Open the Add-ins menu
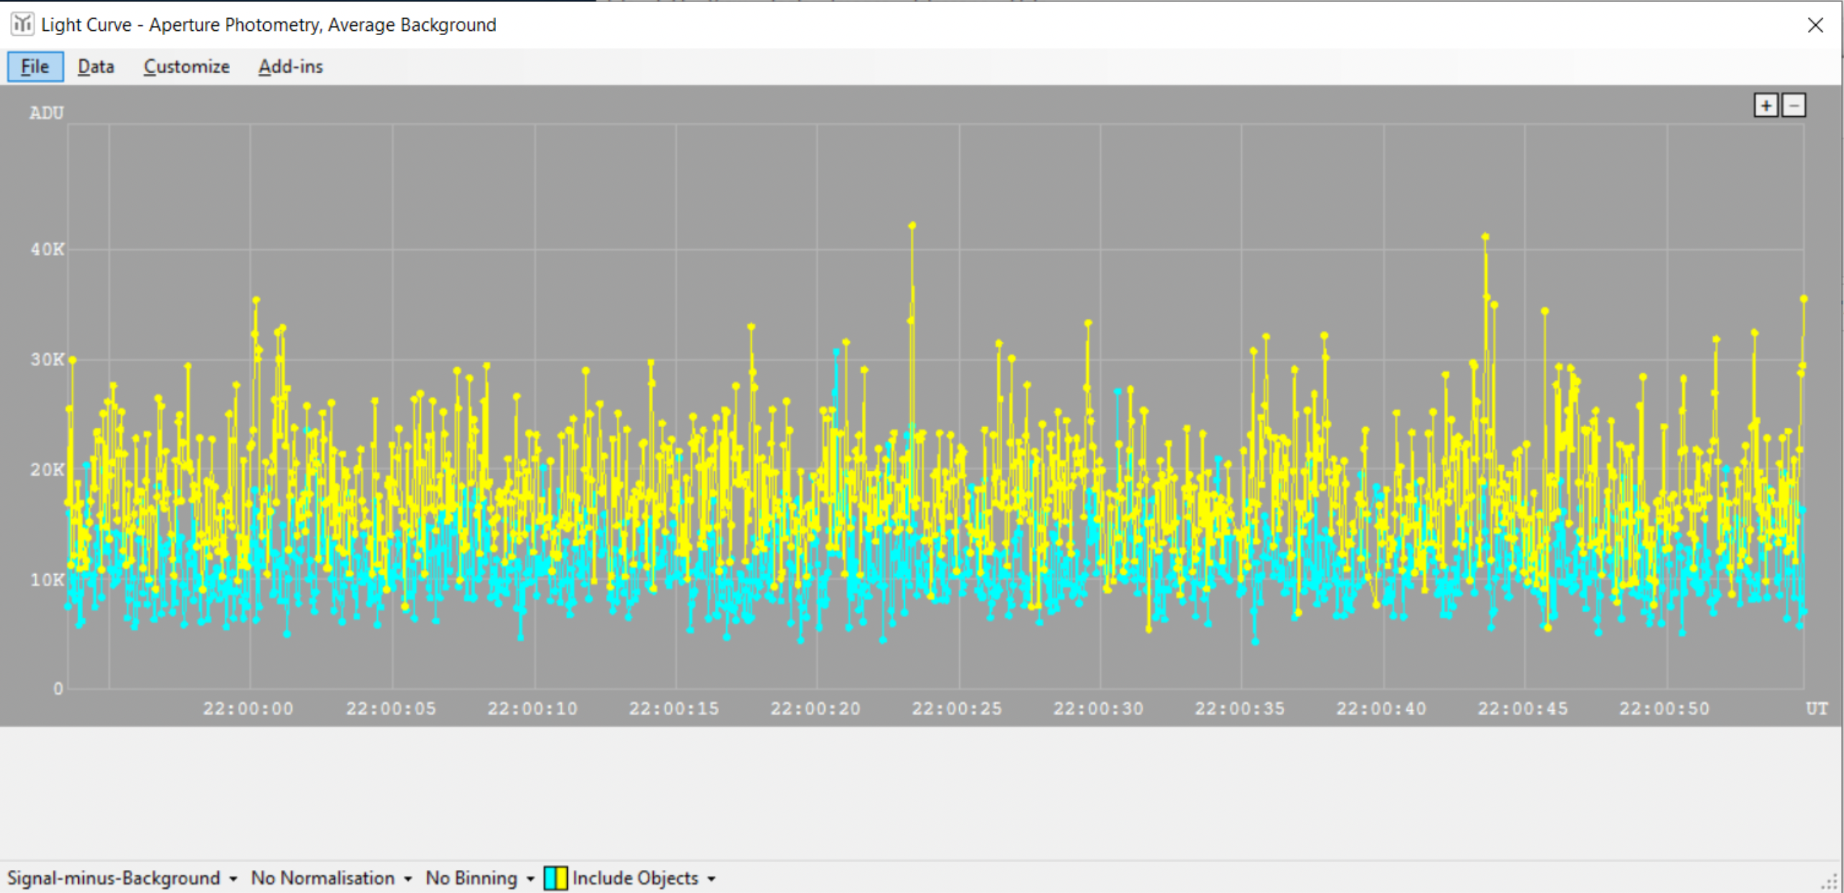The height and width of the screenshot is (893, 1844). 290,67
